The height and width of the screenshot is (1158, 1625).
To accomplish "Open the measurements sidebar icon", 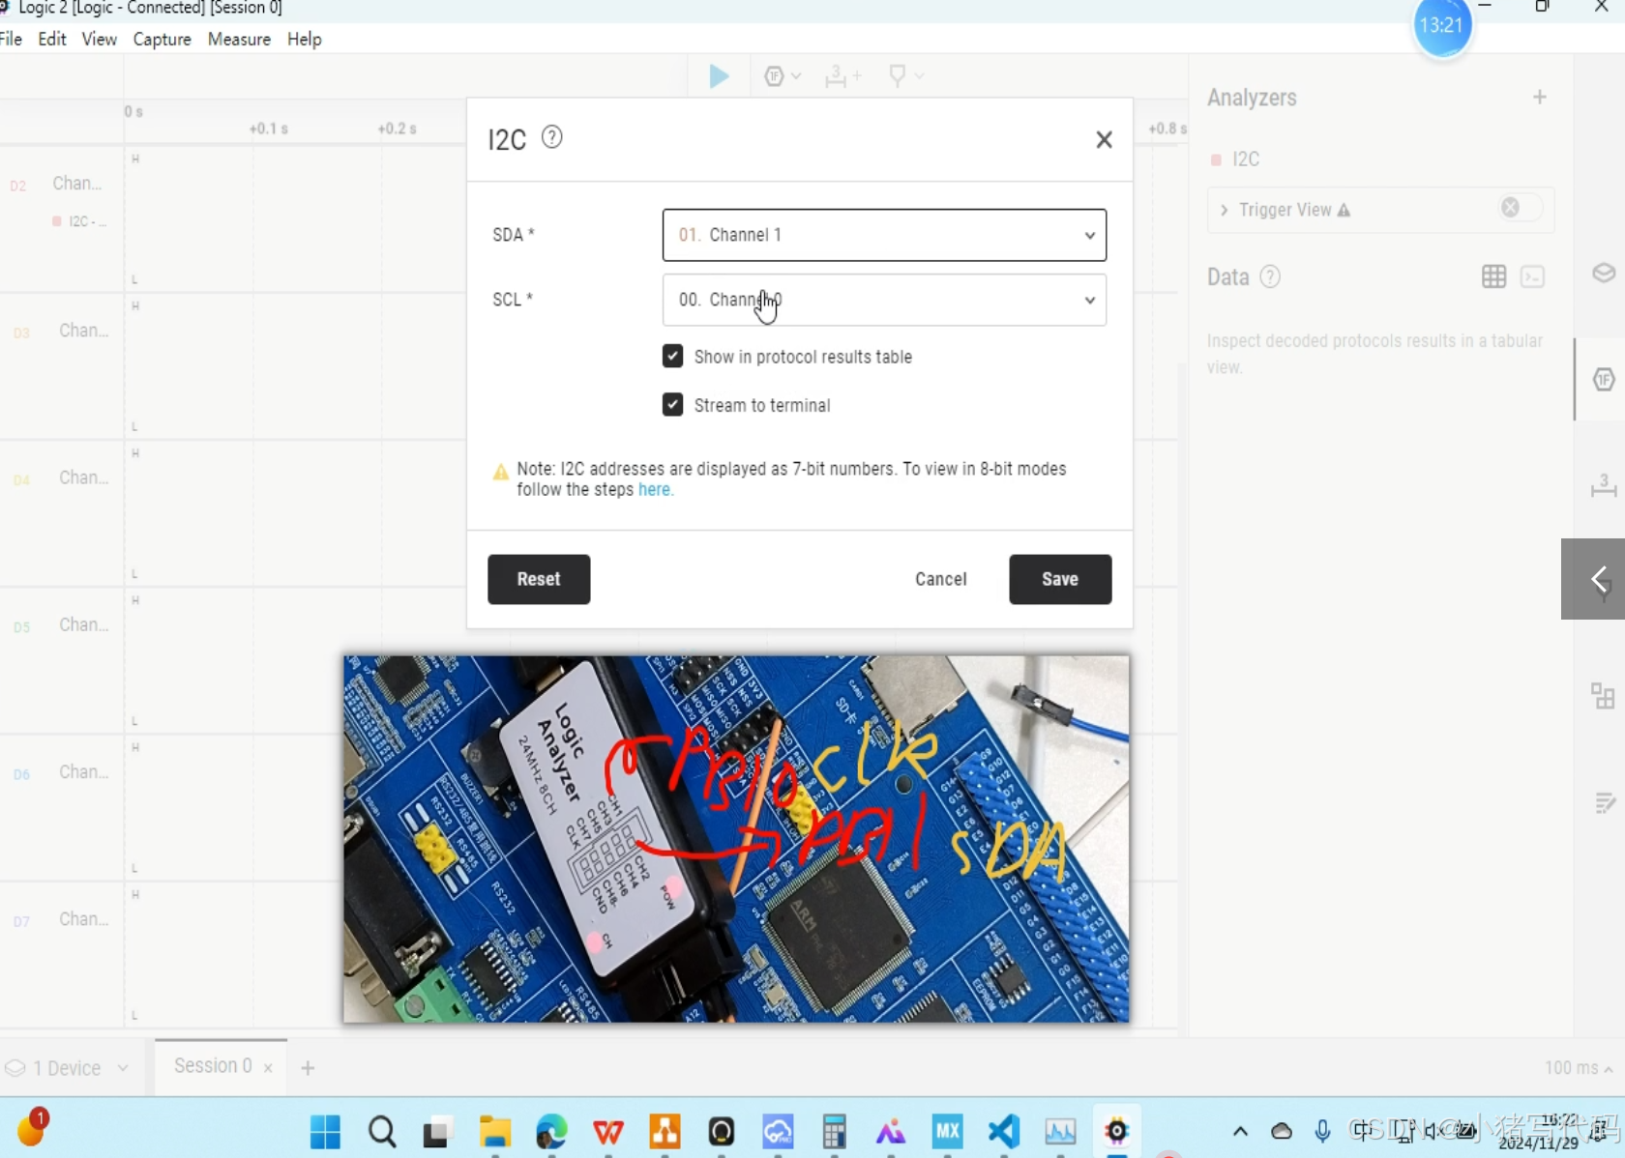I will tap(1603, 487).
